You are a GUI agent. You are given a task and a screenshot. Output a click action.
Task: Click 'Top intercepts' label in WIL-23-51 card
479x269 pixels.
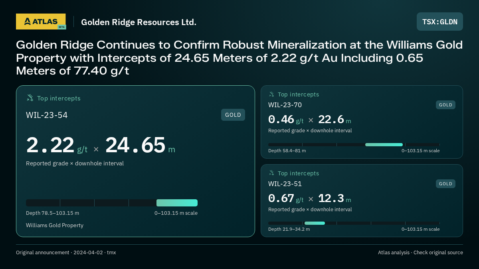click(x=298, y=173)
